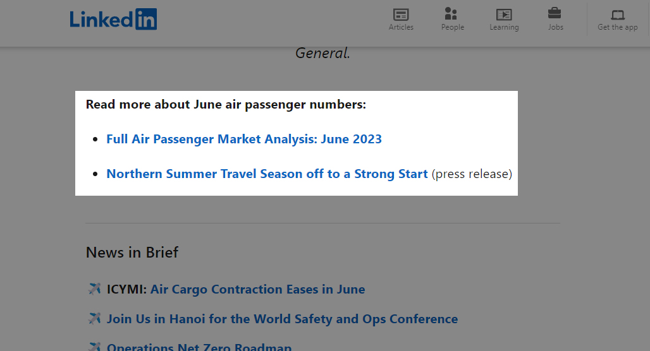Open Air Cargo Contraction Eases in June link
Image resolution: width=650 pixels, height=351 pixels.
(x=257, y=289)
